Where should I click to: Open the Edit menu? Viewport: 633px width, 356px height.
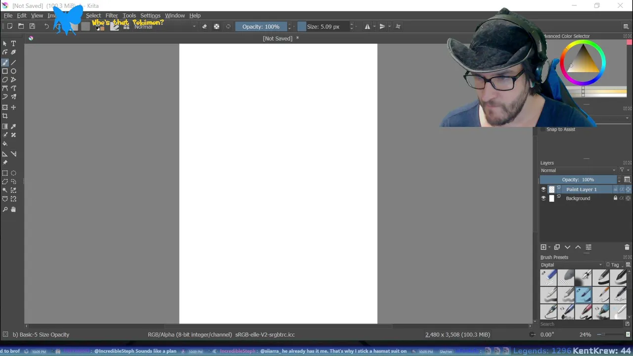[x=22, y=15]
